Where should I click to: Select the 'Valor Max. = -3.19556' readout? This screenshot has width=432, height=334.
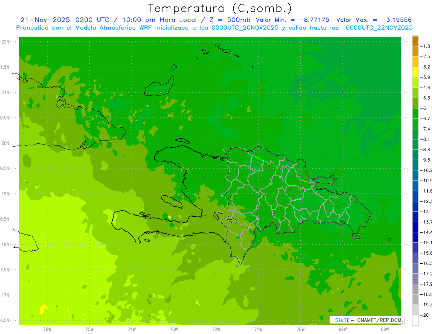(x=374, y=20)
